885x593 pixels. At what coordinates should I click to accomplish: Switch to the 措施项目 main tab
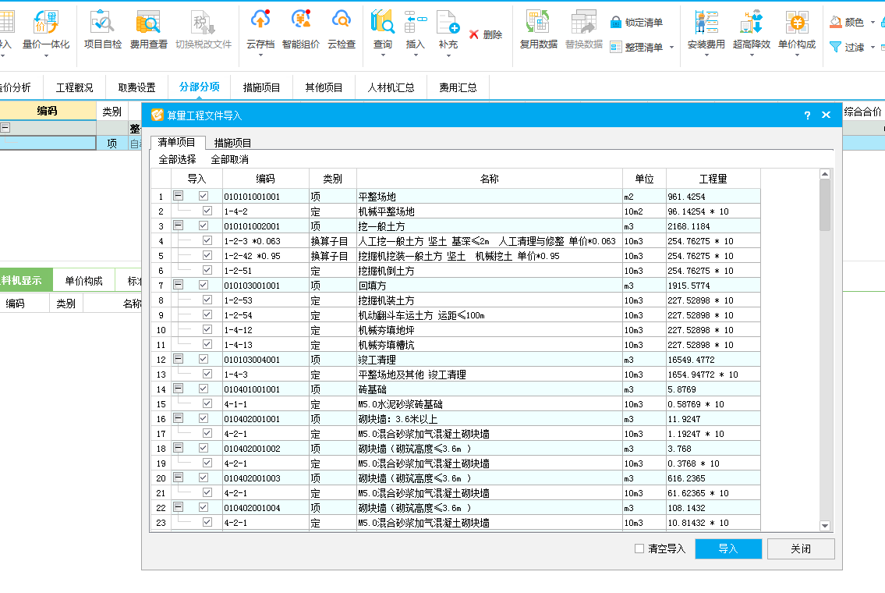point(261,87)
